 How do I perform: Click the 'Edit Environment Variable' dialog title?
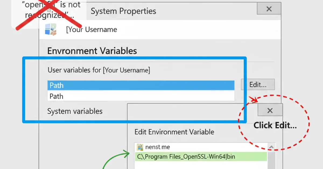(174, 132)
